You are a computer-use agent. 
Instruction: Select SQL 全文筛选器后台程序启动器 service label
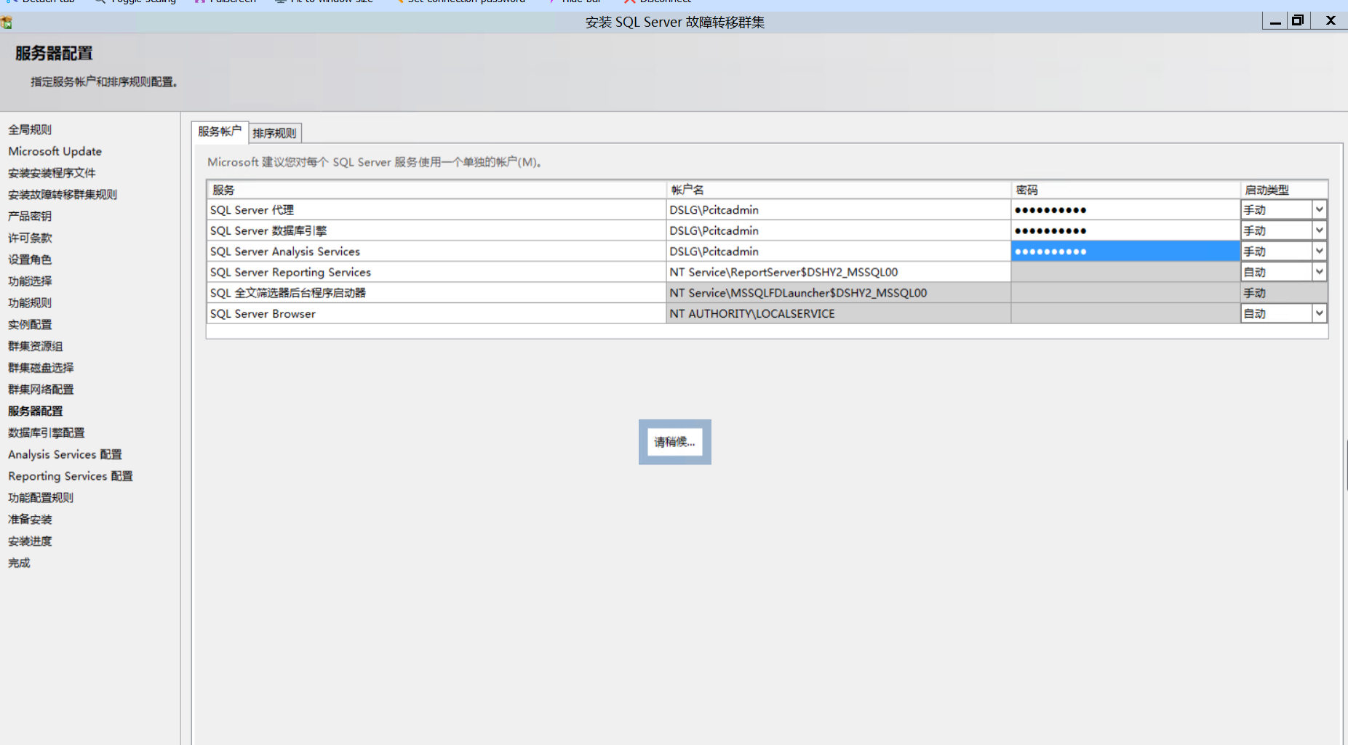tap(288, 293)
